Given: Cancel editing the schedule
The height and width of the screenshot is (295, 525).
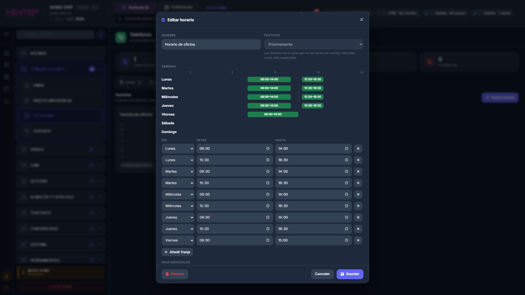Looking at the screenshot, I should click(x=322, y=274).
